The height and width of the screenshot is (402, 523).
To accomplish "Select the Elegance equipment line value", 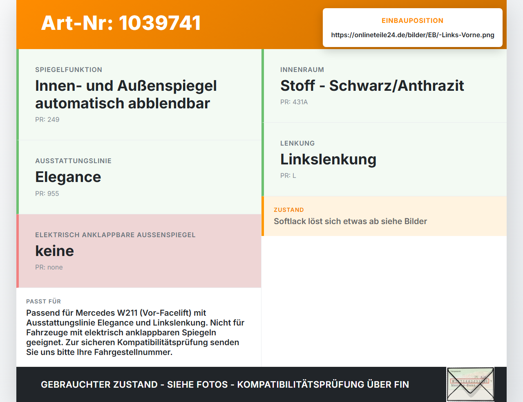I will tap(68, 177).
